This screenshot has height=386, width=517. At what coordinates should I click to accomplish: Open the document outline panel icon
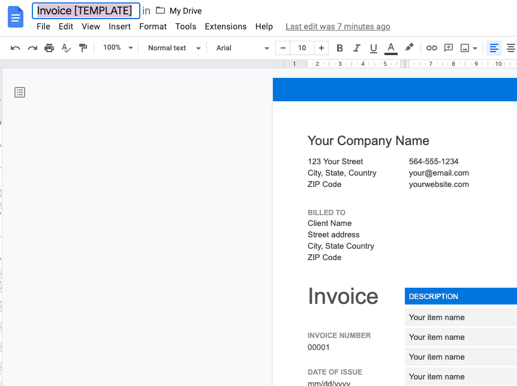point(20,92)
